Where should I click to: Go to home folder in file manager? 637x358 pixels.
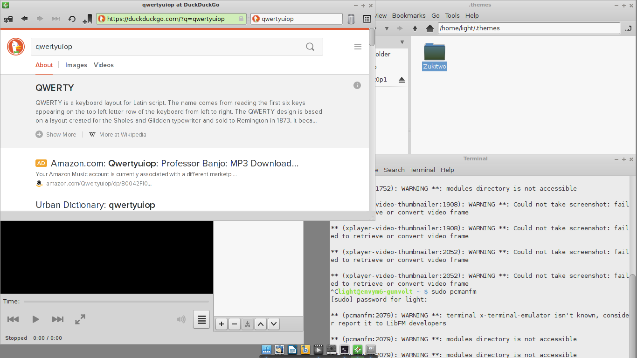pyautogui.click(x=430, y=28)
